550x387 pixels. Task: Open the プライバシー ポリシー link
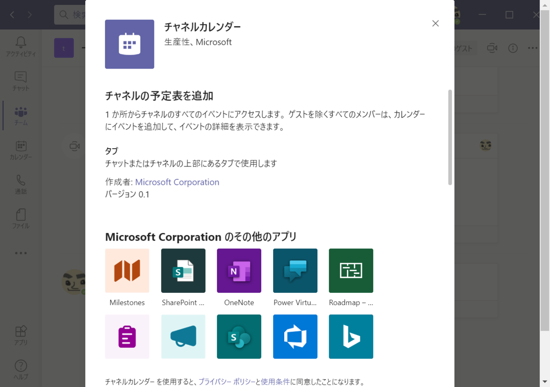point(227,382)
